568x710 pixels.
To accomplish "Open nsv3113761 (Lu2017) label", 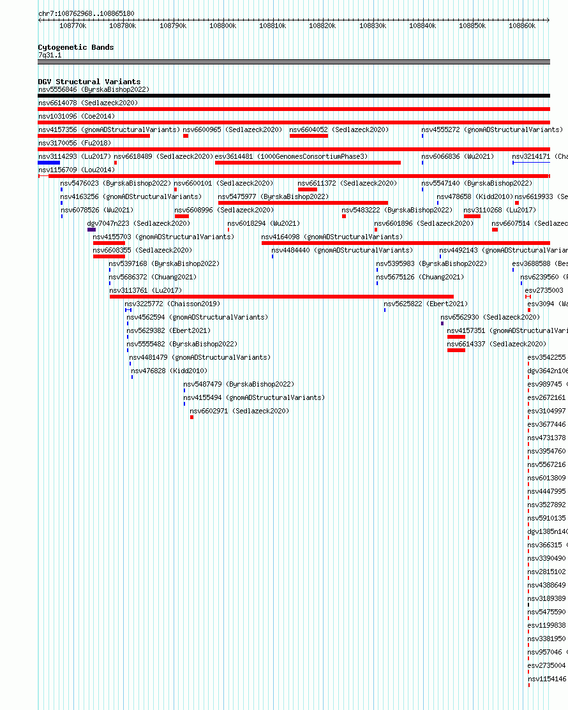I will [x=146, y=290].
